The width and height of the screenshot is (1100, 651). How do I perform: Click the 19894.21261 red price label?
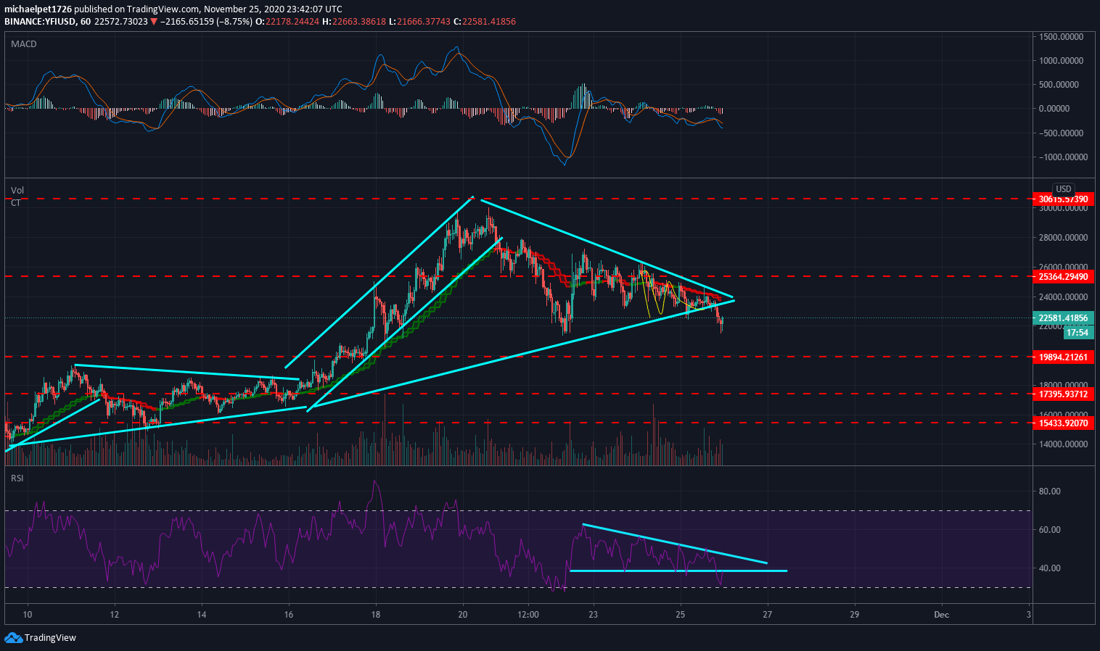(1063, 357)
